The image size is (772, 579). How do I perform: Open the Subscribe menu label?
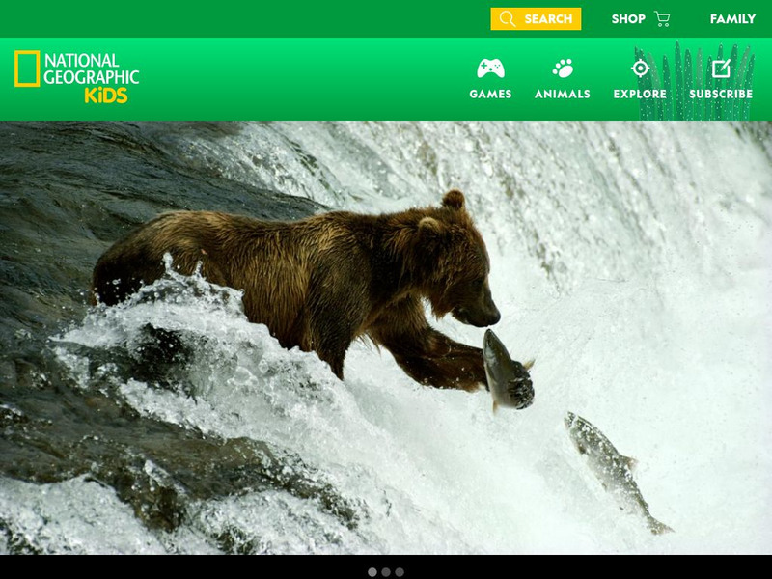721,94
